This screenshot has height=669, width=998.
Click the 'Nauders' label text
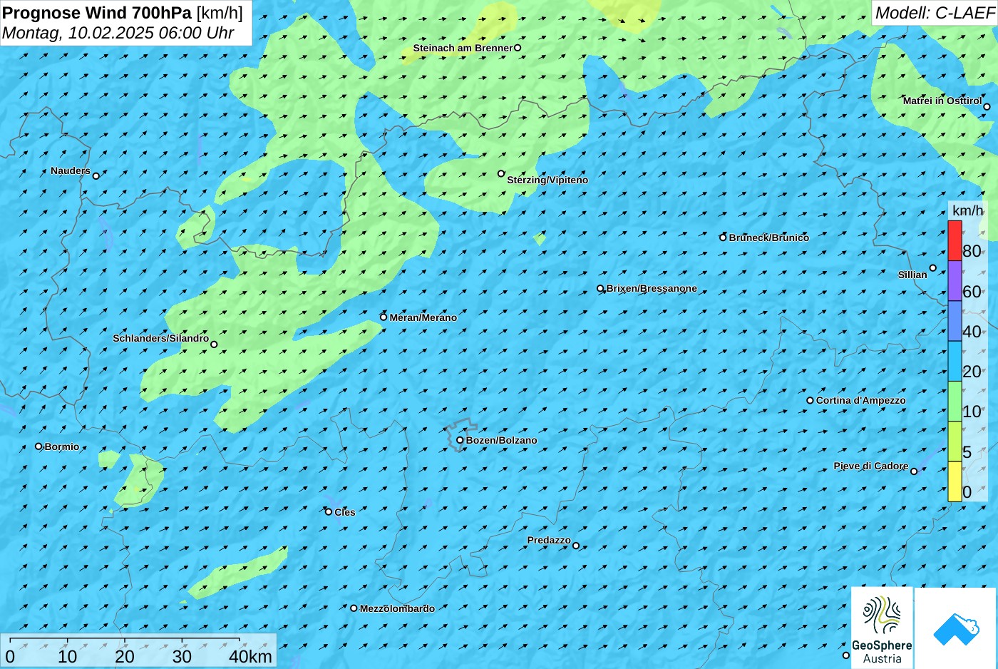(x=71, y=170)
